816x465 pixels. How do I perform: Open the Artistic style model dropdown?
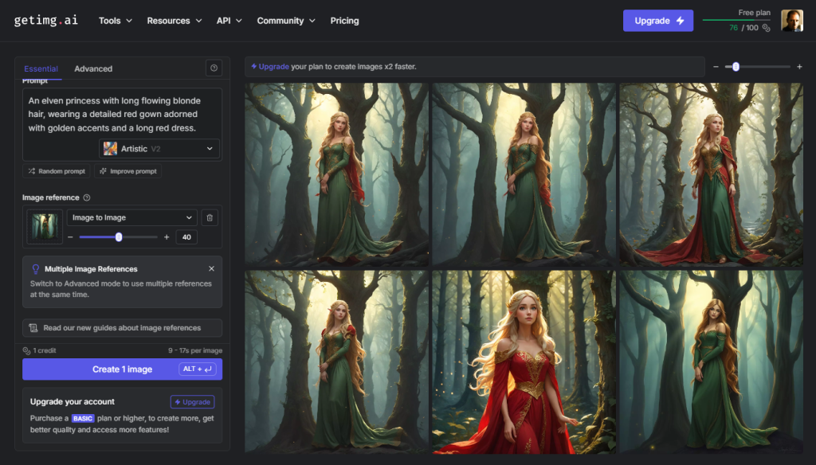click(x=159, y=149)
